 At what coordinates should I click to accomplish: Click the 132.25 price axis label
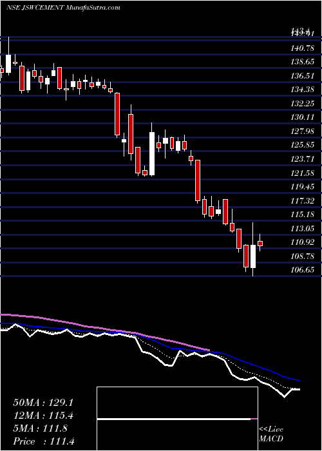(303, 104)
